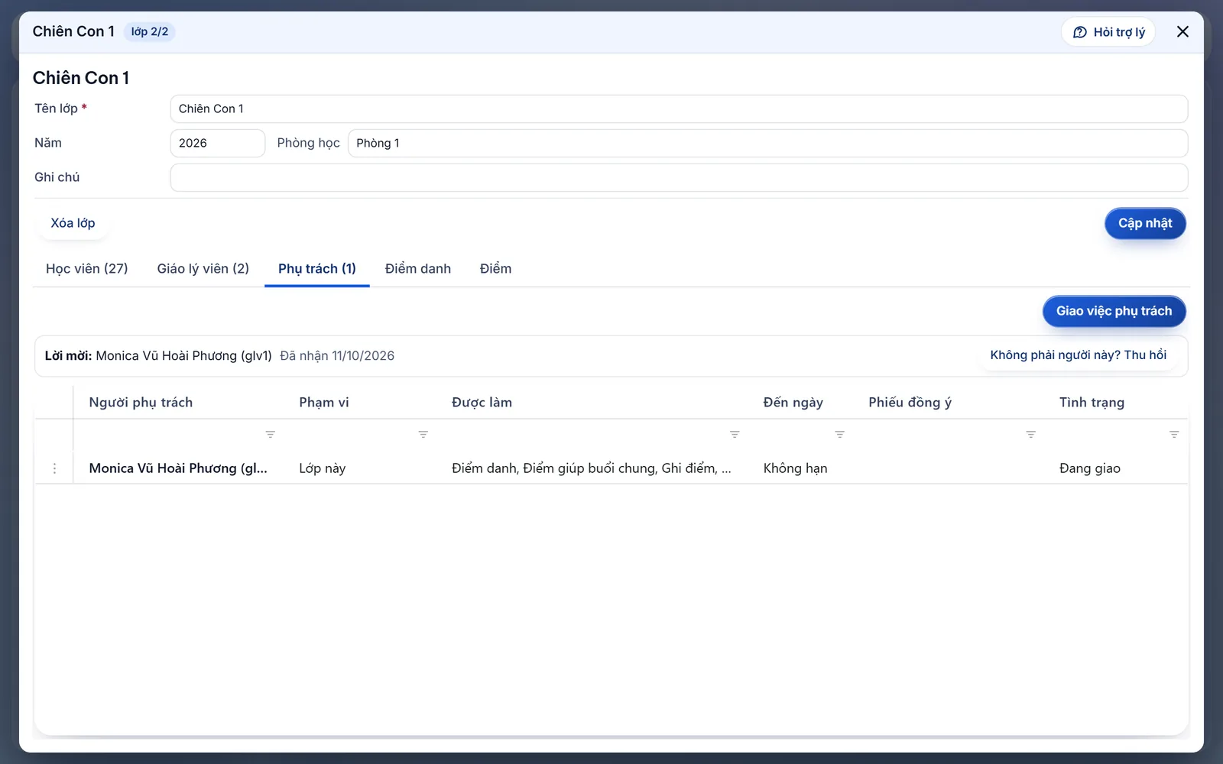
Task: Click the Điểm danh, Điểm giúp buổi chung cell
Action: coord(592,468)
